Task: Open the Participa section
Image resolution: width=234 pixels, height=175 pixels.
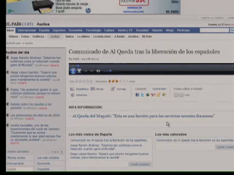Action: (x=183, y=31)
